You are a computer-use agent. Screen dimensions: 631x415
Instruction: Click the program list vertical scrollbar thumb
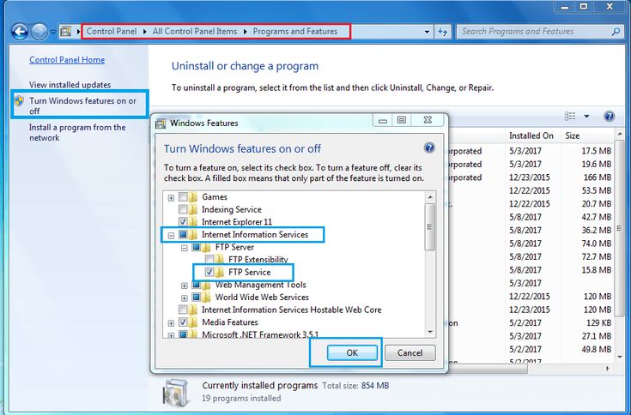(620, 229)
